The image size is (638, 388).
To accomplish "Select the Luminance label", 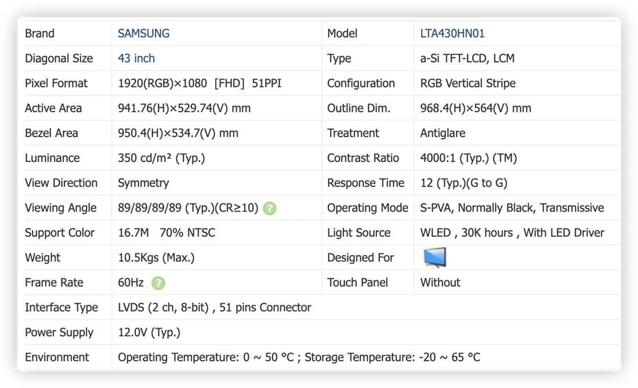I will point(52,158).
